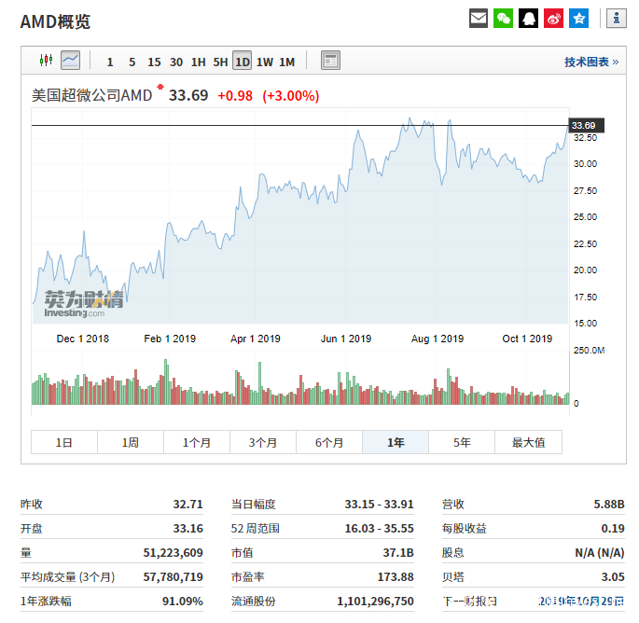Set chart interval to 5H
The height and width of the screenshot is (623, 639).
(220, 62)
